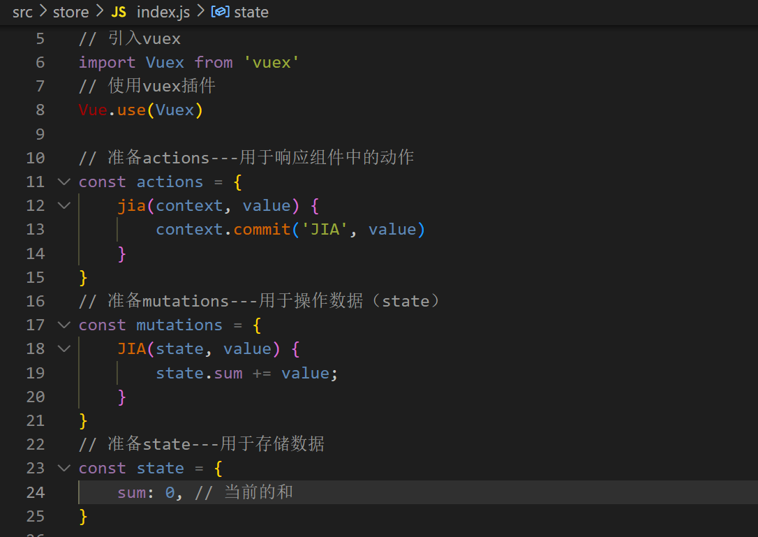Click the state symbol icon in breadcrumb
The width and height of the screenshot is (758, 537).
coord(221,12)
